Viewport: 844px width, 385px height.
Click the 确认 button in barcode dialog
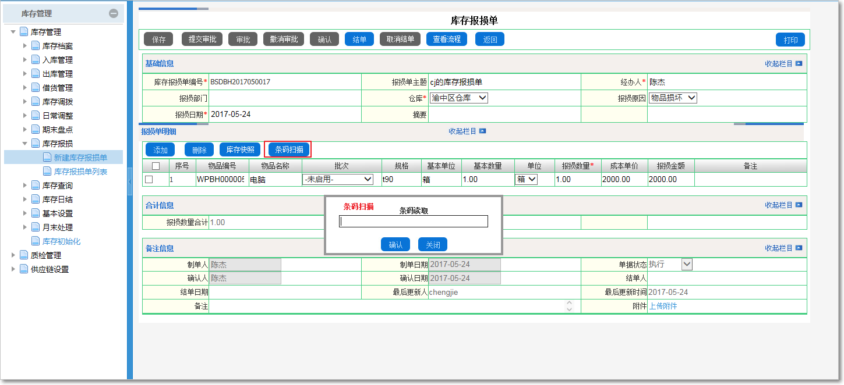(395, 245)
